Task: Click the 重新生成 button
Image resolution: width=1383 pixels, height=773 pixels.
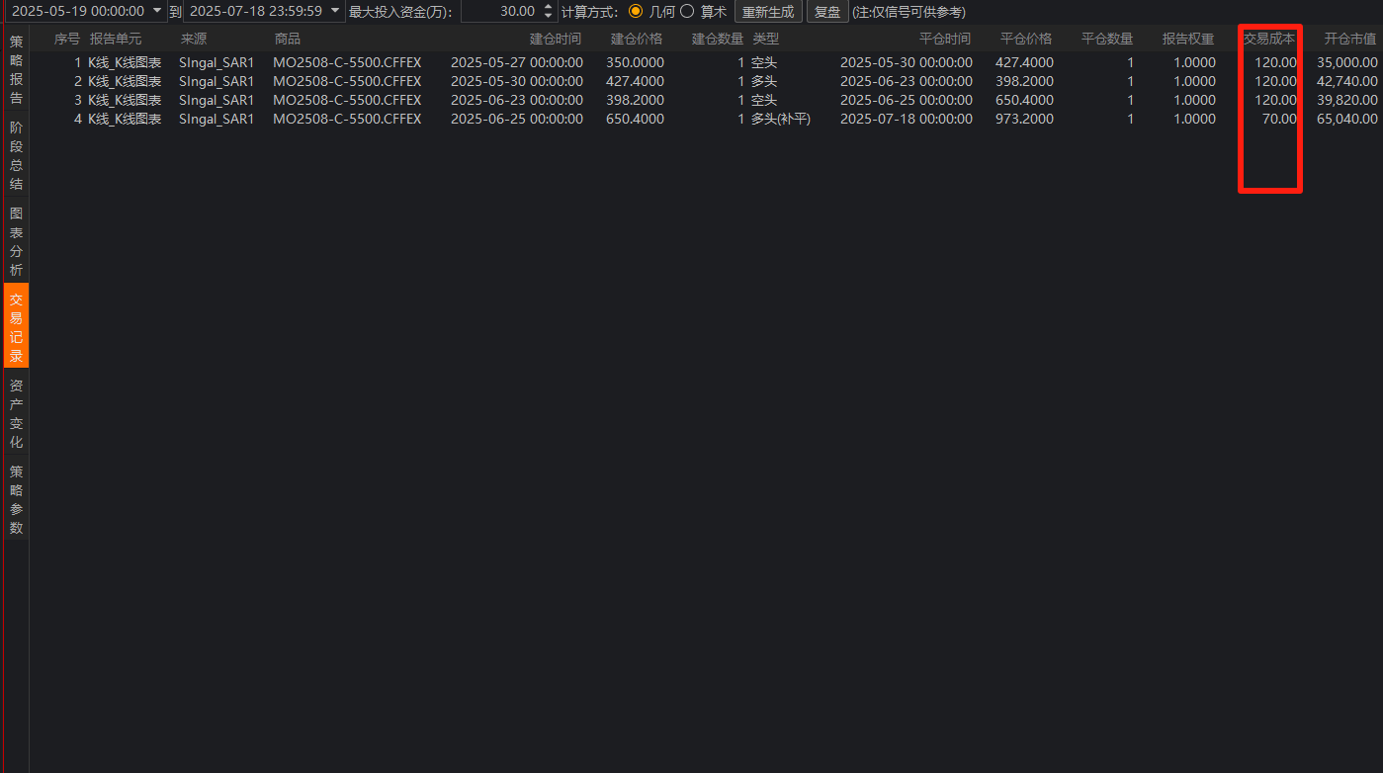Action: tap(768, 12)
